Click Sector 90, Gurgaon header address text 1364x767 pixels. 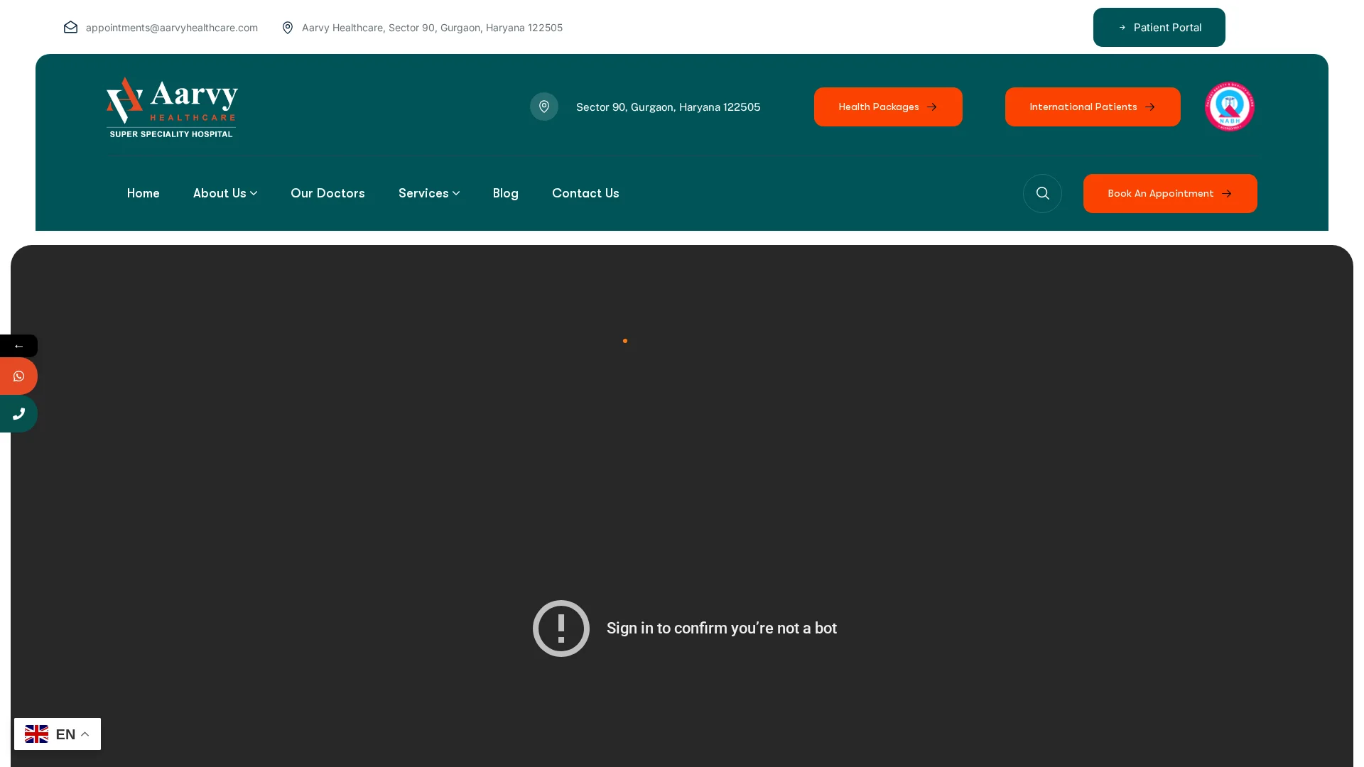[668, 107]
